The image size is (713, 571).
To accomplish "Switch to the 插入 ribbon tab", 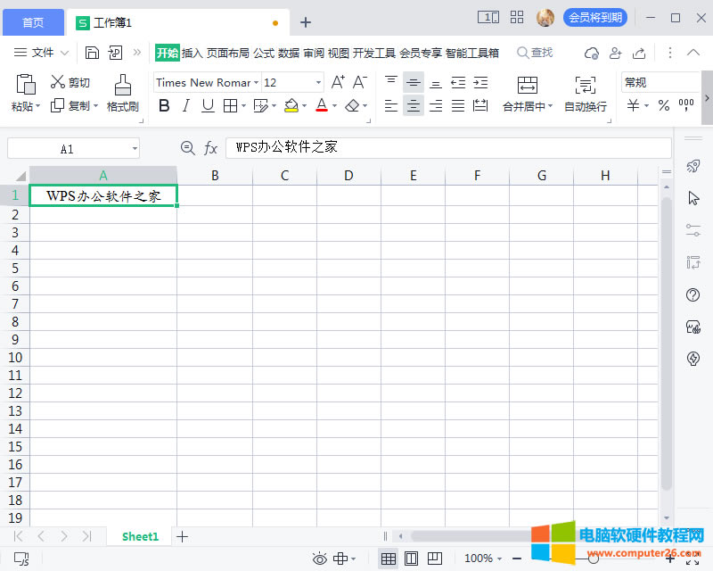I will 192,53.
